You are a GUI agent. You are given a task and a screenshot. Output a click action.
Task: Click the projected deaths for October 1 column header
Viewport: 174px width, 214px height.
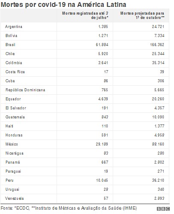point(142,16)
